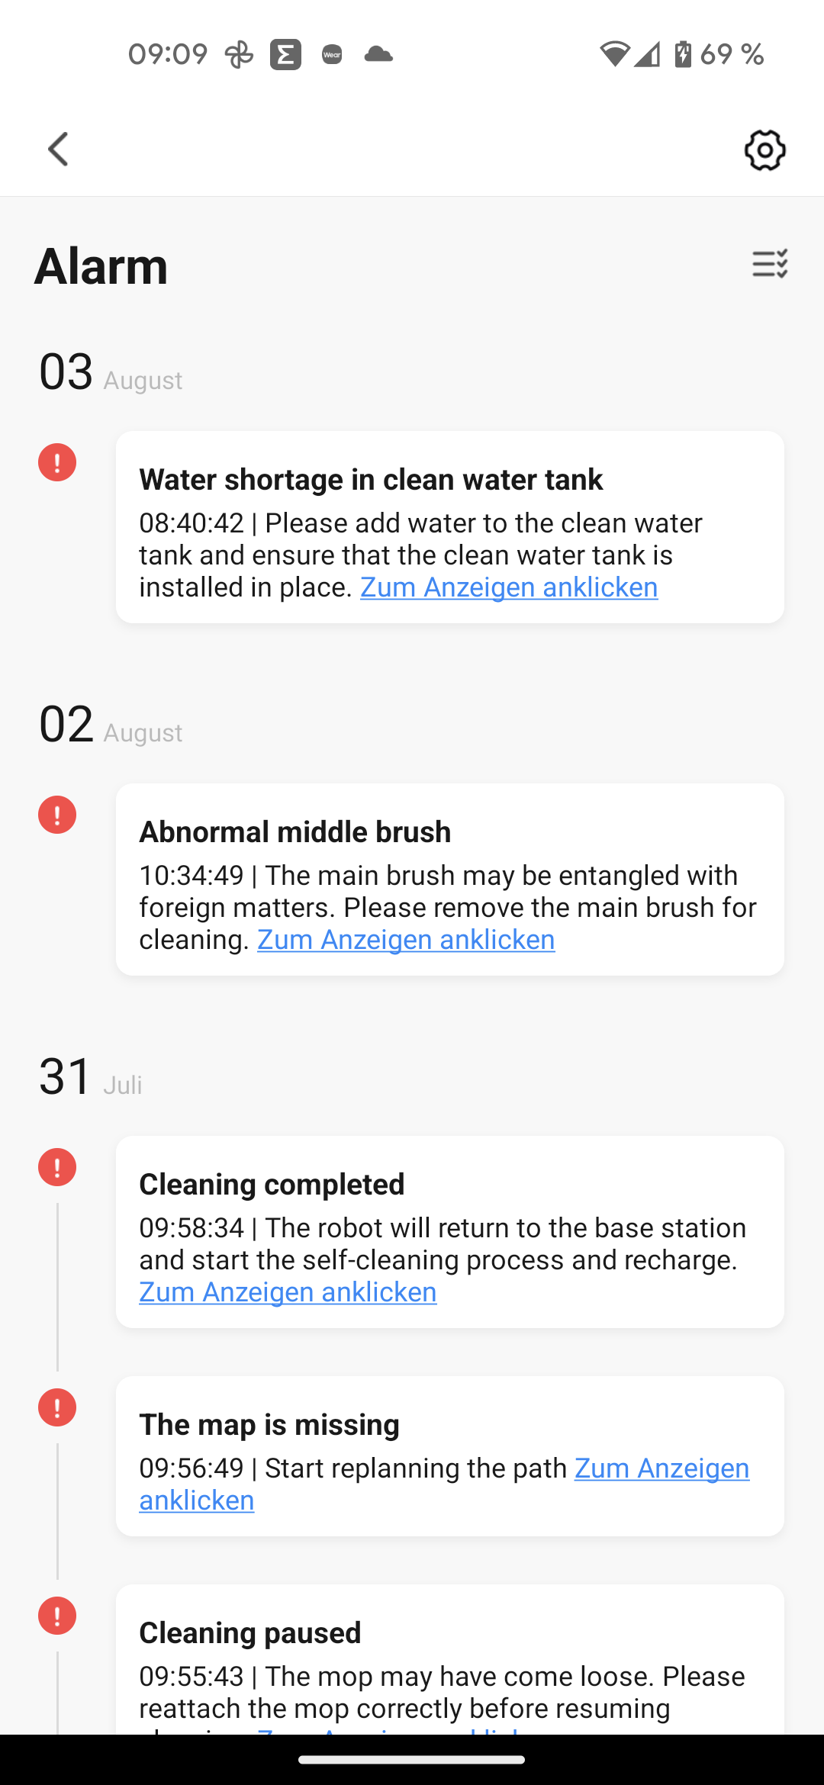Open the Abnormal middle brush 'Zum Anzeigen anklicken' link
Image resolution: width=824 pixels, height=1785 pixels.
(406, 940)
